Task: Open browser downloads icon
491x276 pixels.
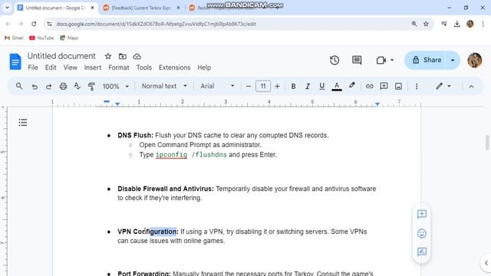Action: (x=457, y=24)
